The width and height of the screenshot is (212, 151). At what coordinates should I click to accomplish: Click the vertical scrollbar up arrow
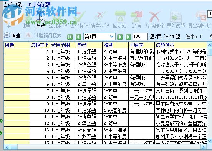click(x=209, y=45)
